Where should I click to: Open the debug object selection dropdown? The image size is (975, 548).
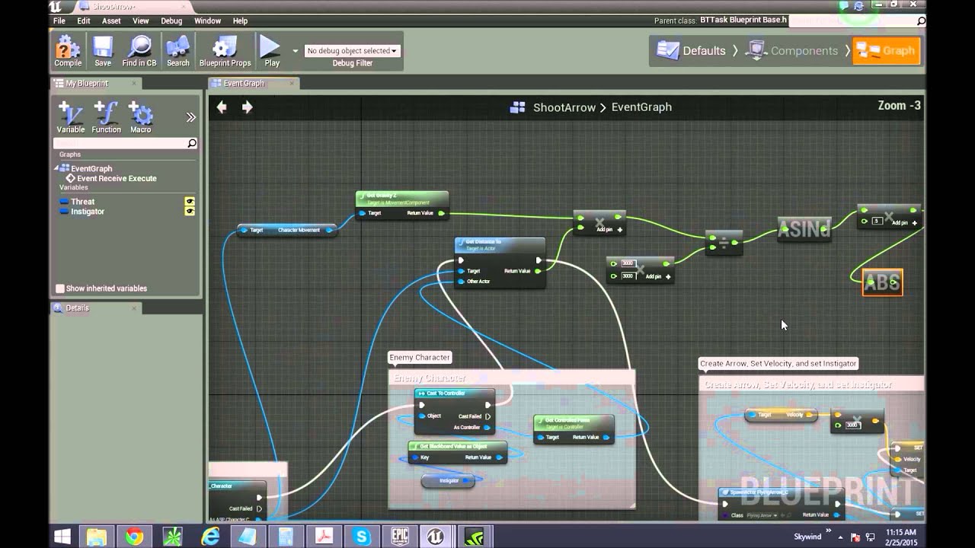tap(352, 51)
